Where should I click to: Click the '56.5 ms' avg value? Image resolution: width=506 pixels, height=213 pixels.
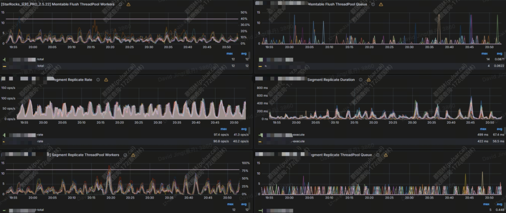[498, 141]
